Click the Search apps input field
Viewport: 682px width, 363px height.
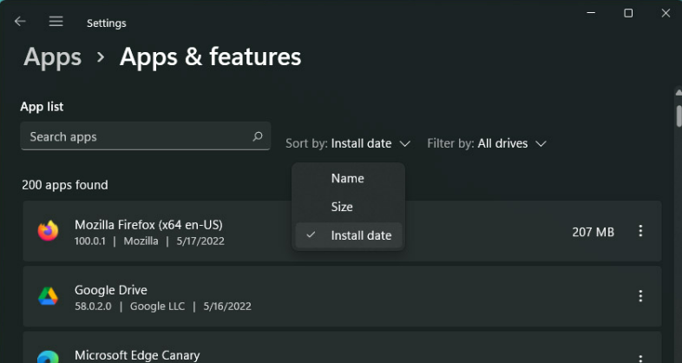point(134,136)
